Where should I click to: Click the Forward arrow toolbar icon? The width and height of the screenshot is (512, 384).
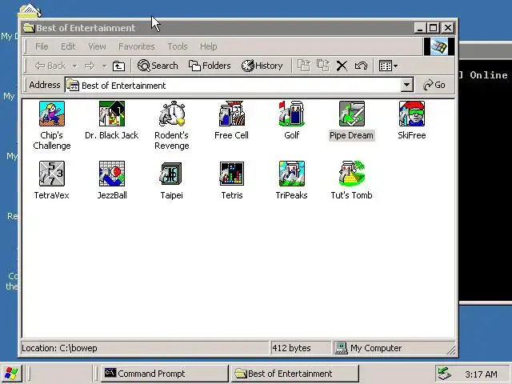coord(90,66)
